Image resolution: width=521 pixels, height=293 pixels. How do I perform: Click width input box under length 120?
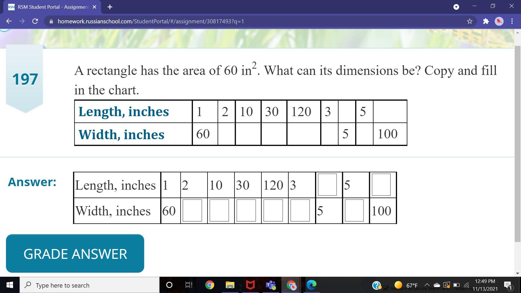coord(273,211)
